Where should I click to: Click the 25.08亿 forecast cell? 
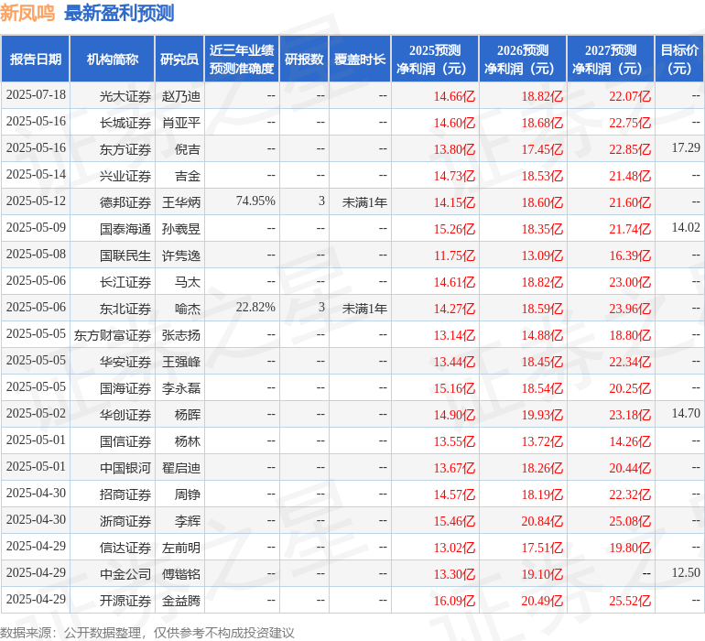coord(630,521)
